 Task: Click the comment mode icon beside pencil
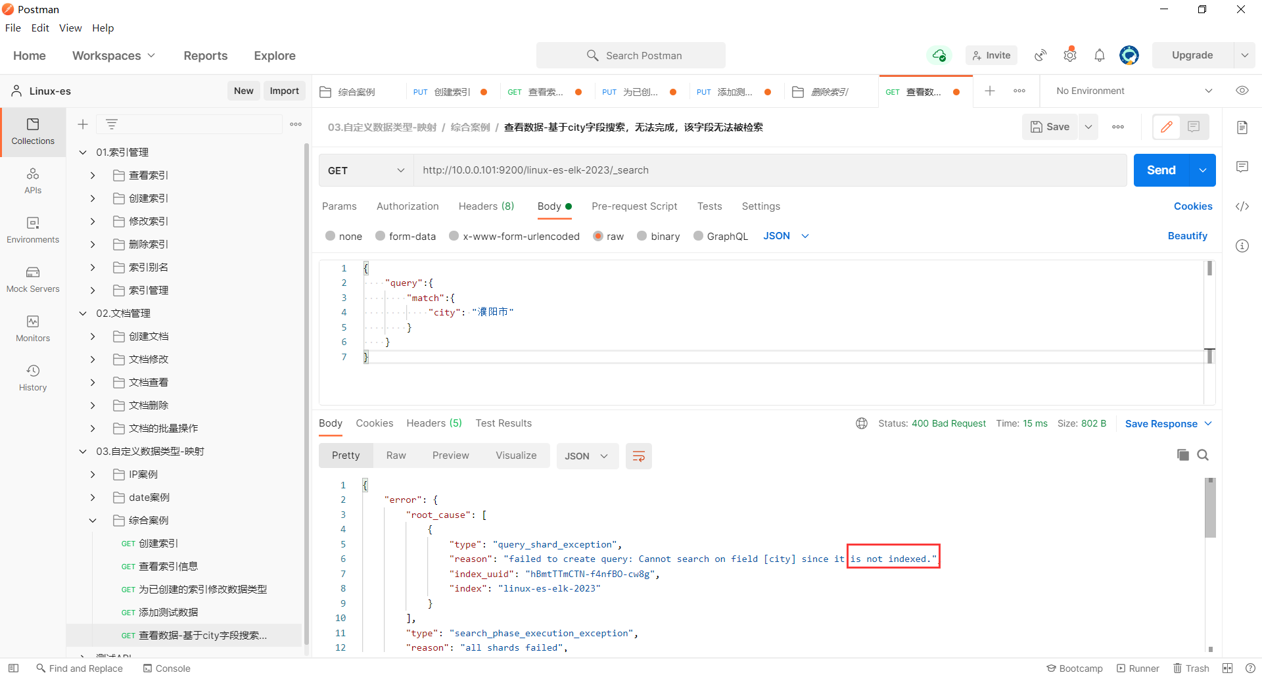(1194, 127)
